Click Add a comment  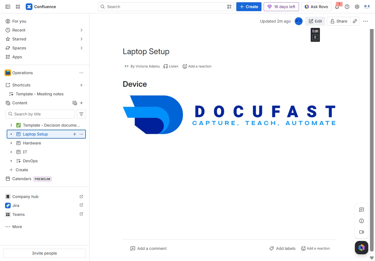(148, 248)
